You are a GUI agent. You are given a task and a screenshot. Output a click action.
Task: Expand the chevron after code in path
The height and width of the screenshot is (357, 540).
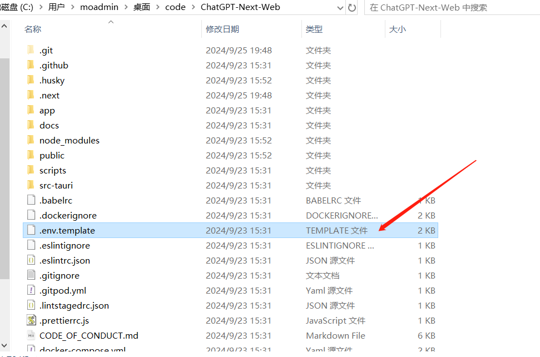coord(193,7)
